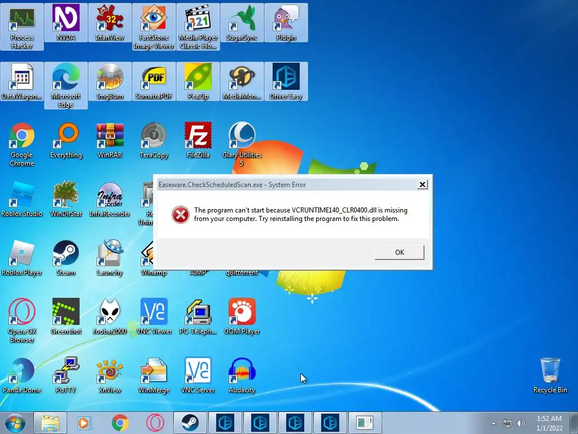Screen dimensions: 578x434
Task: Open Google Chrome desktop shortcut
Action: click(x=22, y=144)
